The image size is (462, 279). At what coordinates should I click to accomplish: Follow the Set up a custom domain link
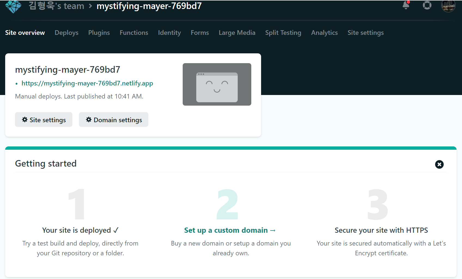tap(230, 230)
